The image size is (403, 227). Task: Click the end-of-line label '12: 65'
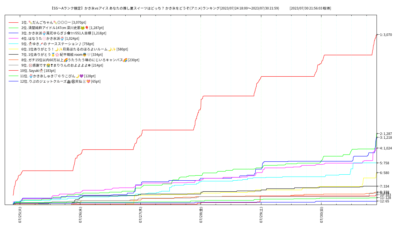click(384, 201)
